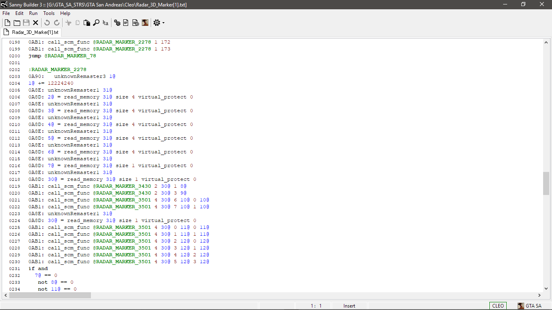Image resolution: width=552 pixels, height=310 pixels.
Task: Open the Tools menu
Action: tap(49, 13)
